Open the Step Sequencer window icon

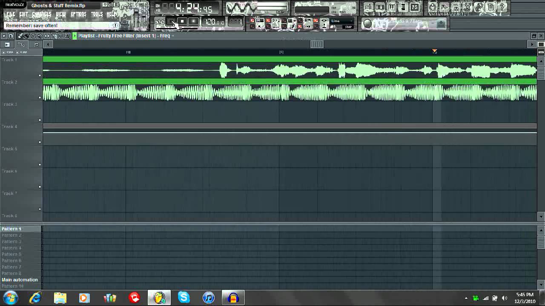point(380,7)
